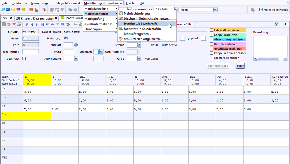The width and height of the screenshot is (290, 164).
Task: Click the lightning bolt icon in main toolbar
Action: point(62,10)
